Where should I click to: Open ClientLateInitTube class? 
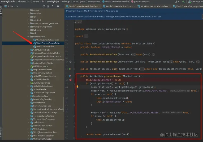[42, 50]
